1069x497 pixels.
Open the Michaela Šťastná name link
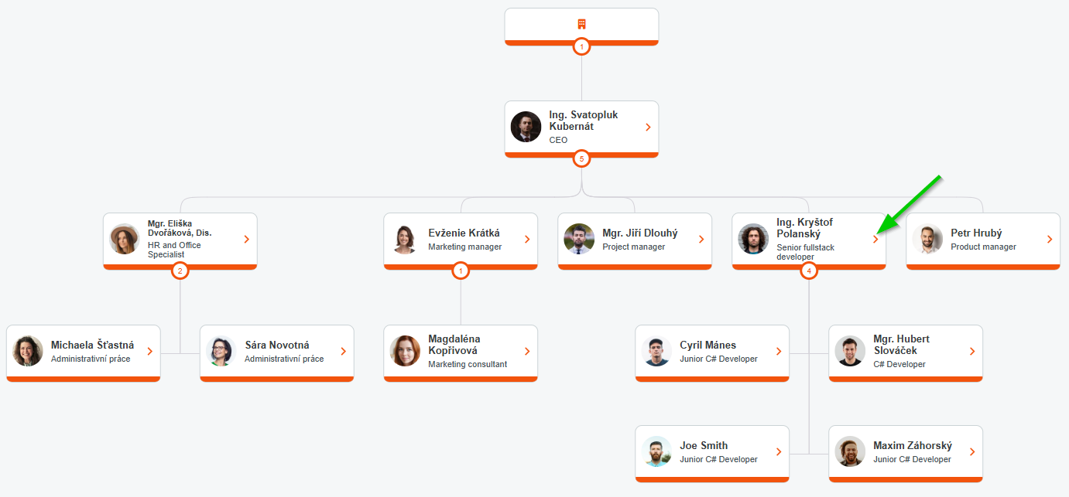pyautogui.click(x=92, y=345)
